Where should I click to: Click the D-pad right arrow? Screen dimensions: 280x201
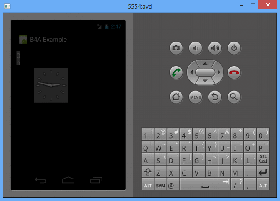pyautogui.click(x=218, y=72)
